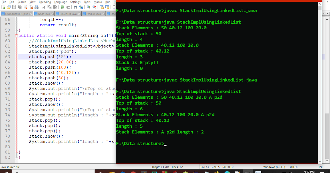
Task: Create a new file in Notepad++
Action: click(3, 7)
